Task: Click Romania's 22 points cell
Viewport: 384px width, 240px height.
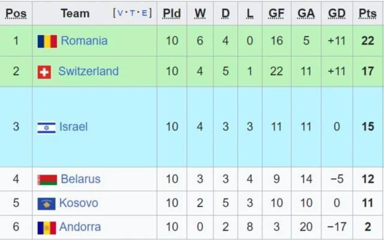Action: coord(367,41)
